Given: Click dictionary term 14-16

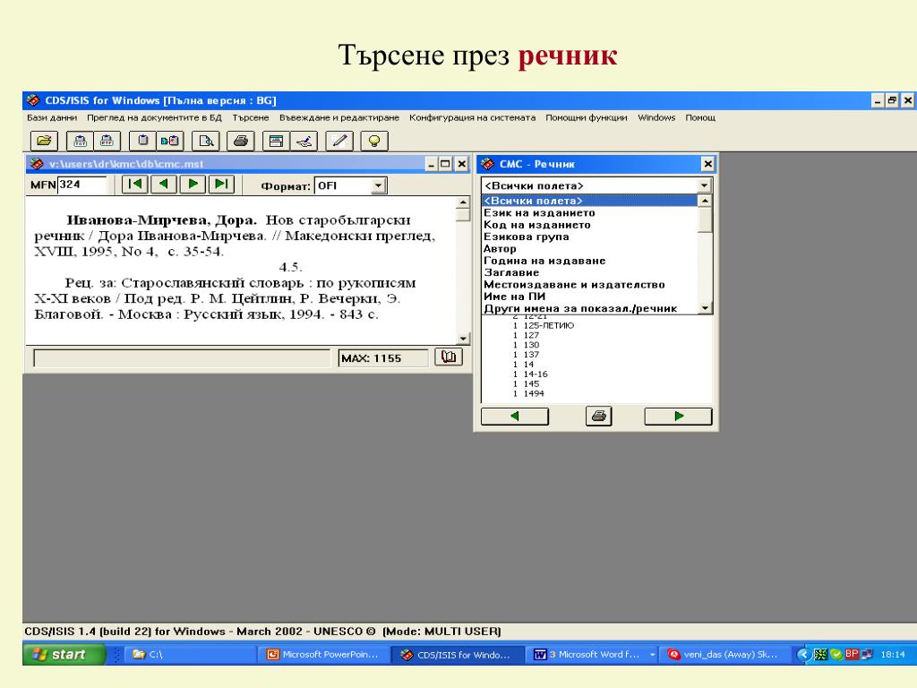Looking at the screenshot, I should click(x=536, y=374).
